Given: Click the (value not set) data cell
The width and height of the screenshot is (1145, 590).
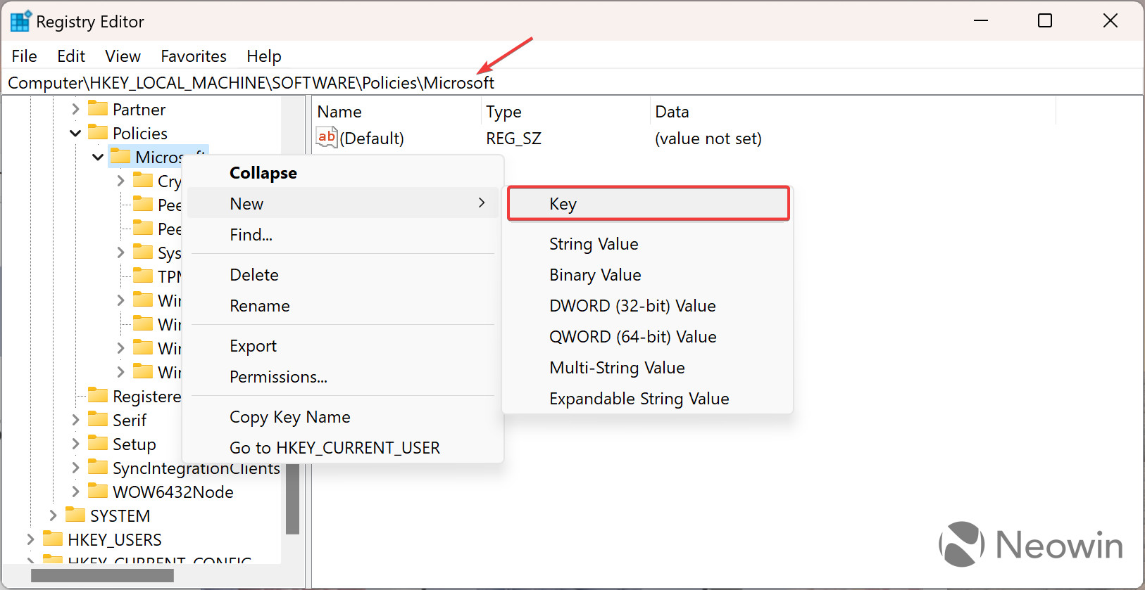Looking at the screenshot, I should point(708,139).
